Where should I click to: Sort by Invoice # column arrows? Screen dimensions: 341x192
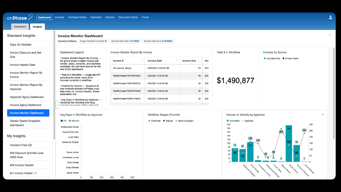pyautogui.click(x=142, y=61)
